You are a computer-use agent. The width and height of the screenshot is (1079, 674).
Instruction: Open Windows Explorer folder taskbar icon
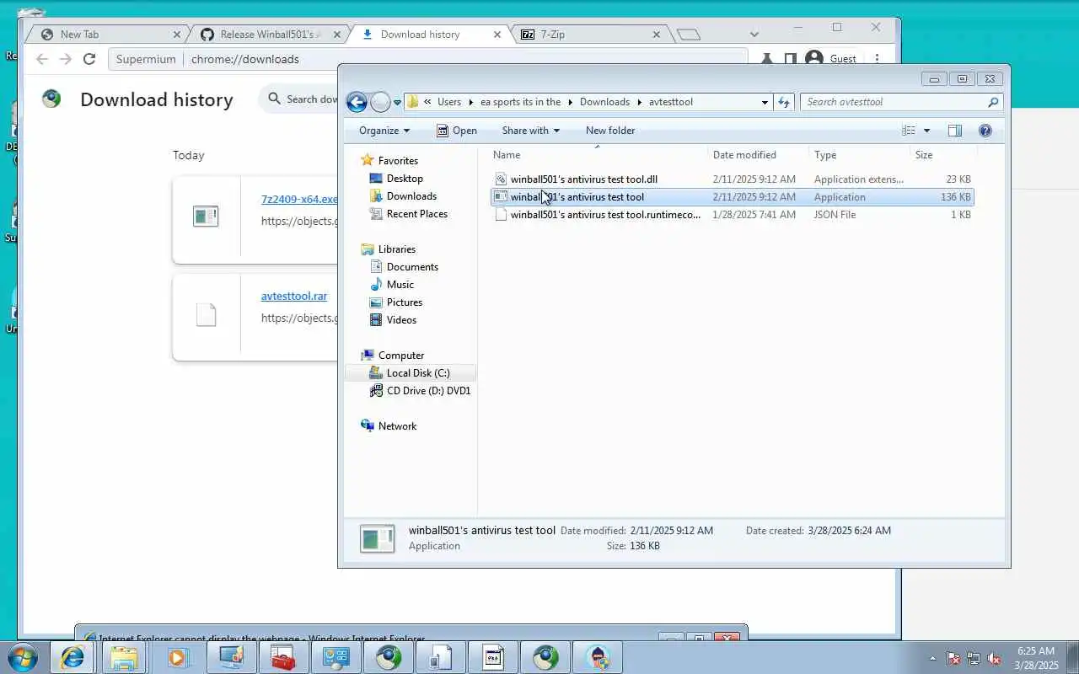(124, 657)
